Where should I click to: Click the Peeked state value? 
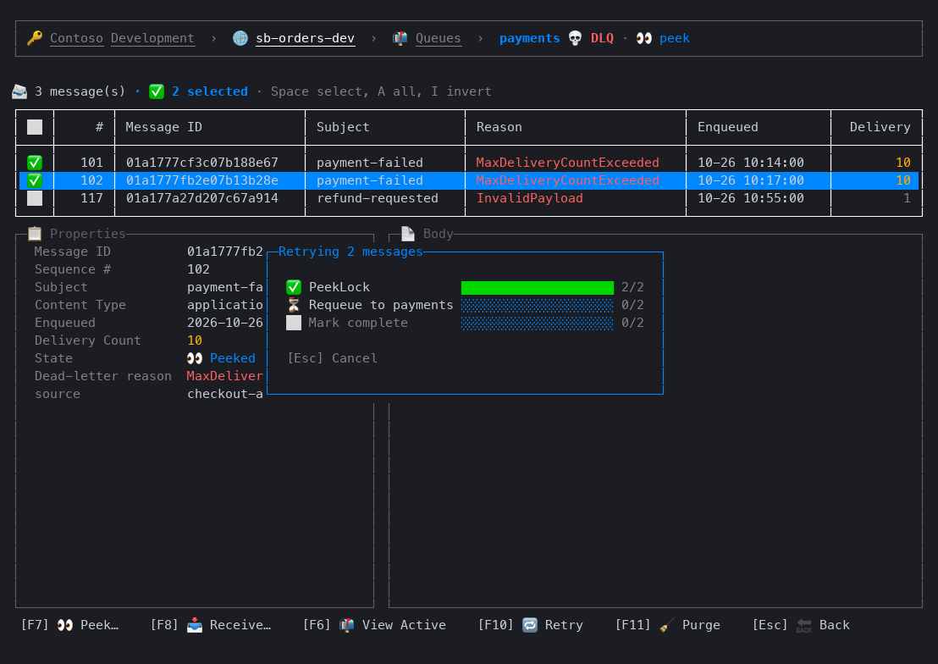point(233,358)
